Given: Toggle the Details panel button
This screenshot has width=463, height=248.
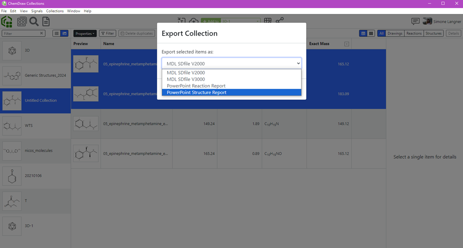Looking at the screenshot, I should [454, 33].
